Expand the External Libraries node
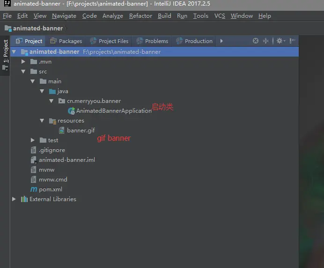 [14, 199]
